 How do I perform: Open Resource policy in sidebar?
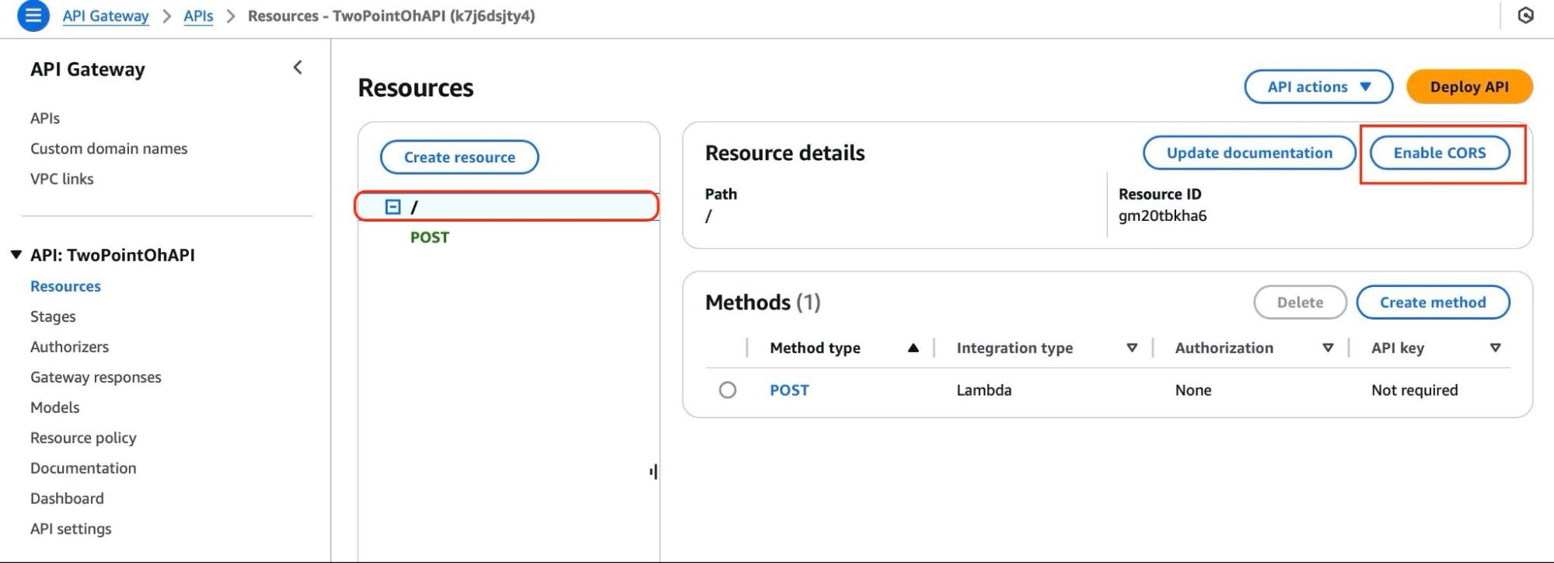(83, 438)
